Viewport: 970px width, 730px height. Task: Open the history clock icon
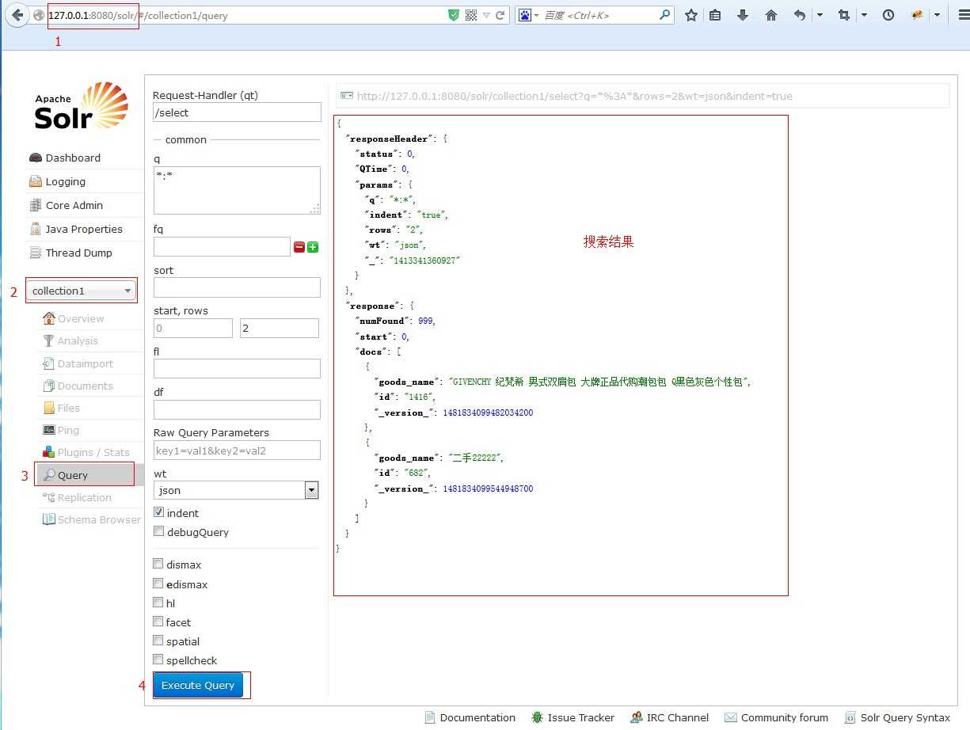pos(888,15)
